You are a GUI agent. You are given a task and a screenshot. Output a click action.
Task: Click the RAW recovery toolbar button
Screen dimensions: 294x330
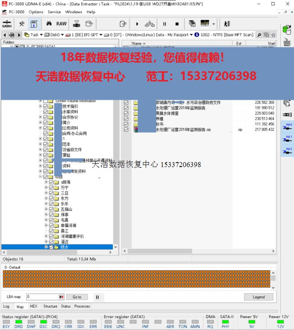tap(61, 24)
